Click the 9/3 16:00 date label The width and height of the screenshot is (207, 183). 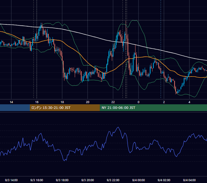(37, 180)
